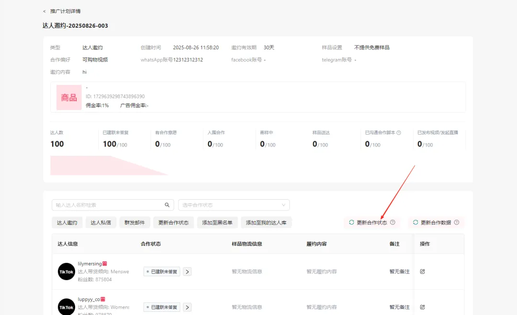This screenshot has height=315, width=517.
Task: Click the 操作 column header
Action: pyautogui.click(x=425, y=244)
